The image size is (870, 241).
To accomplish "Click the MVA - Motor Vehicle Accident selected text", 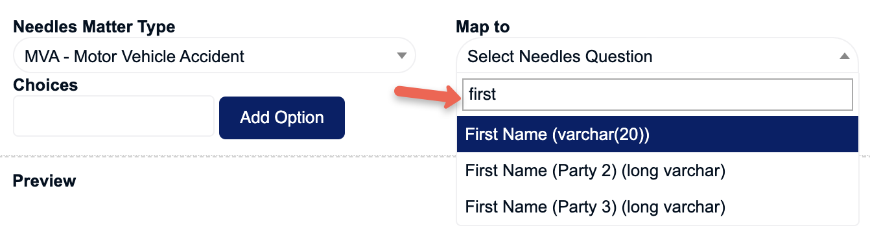I will pyautogui.click(x=134, y=56).
